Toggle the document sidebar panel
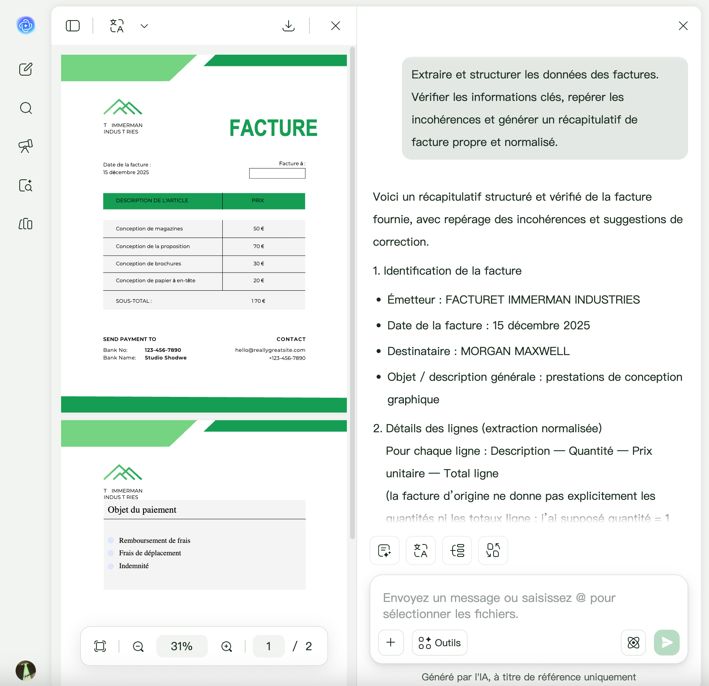 (73, 26)
